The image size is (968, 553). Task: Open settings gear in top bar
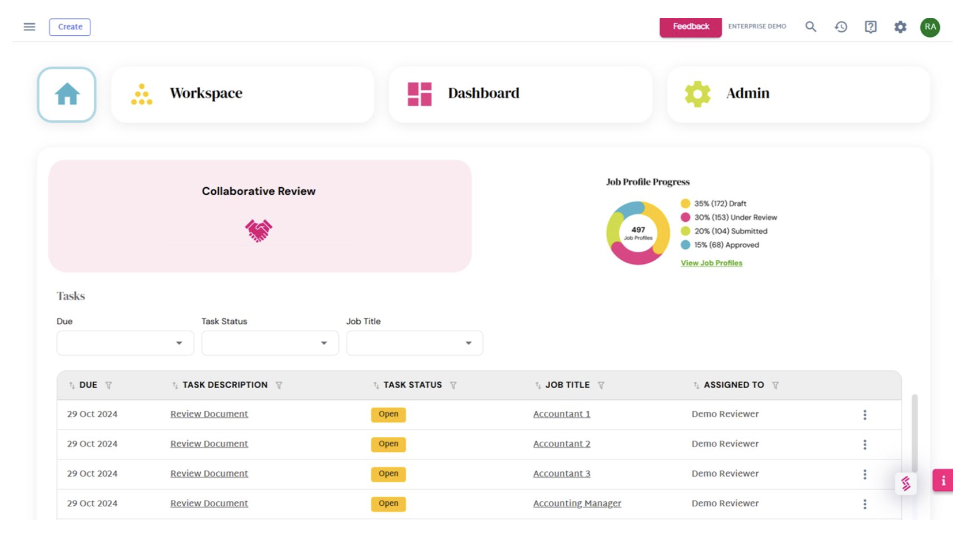[900, 27]
